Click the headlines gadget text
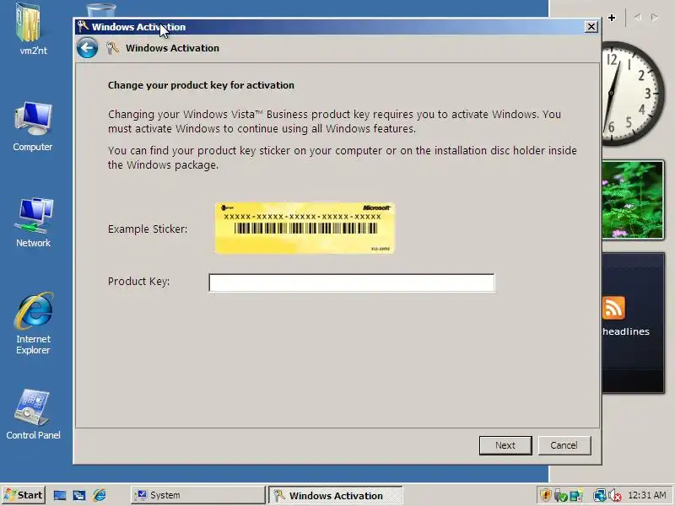 626,331
